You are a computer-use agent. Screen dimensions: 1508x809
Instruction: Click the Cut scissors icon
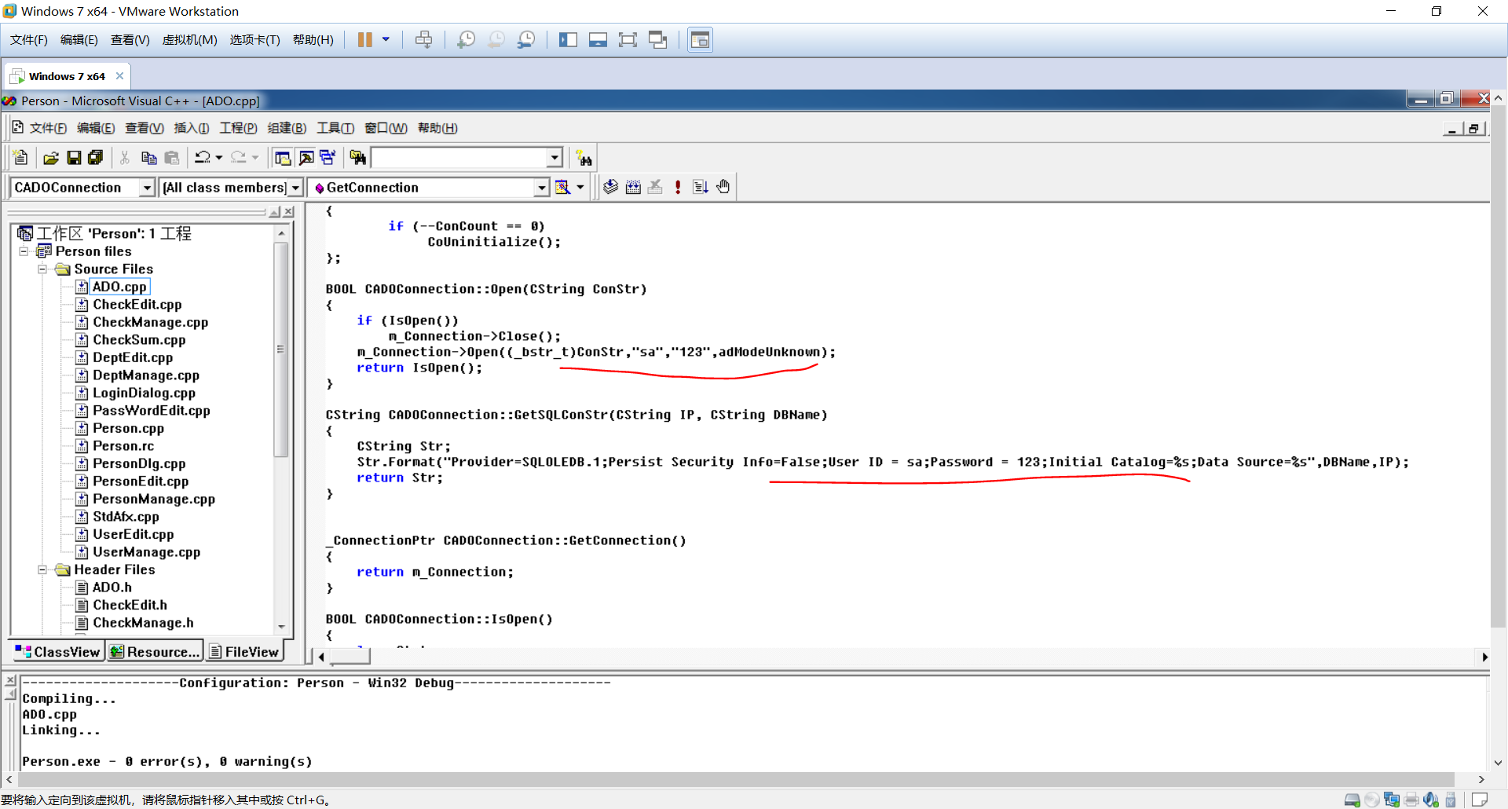point(125,158)
